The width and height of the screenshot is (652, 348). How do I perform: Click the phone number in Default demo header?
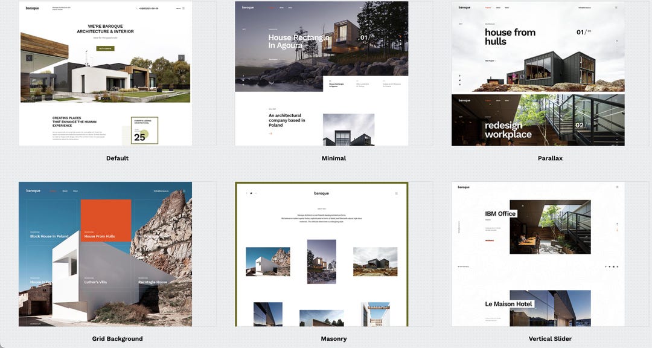tap(148, 8)
